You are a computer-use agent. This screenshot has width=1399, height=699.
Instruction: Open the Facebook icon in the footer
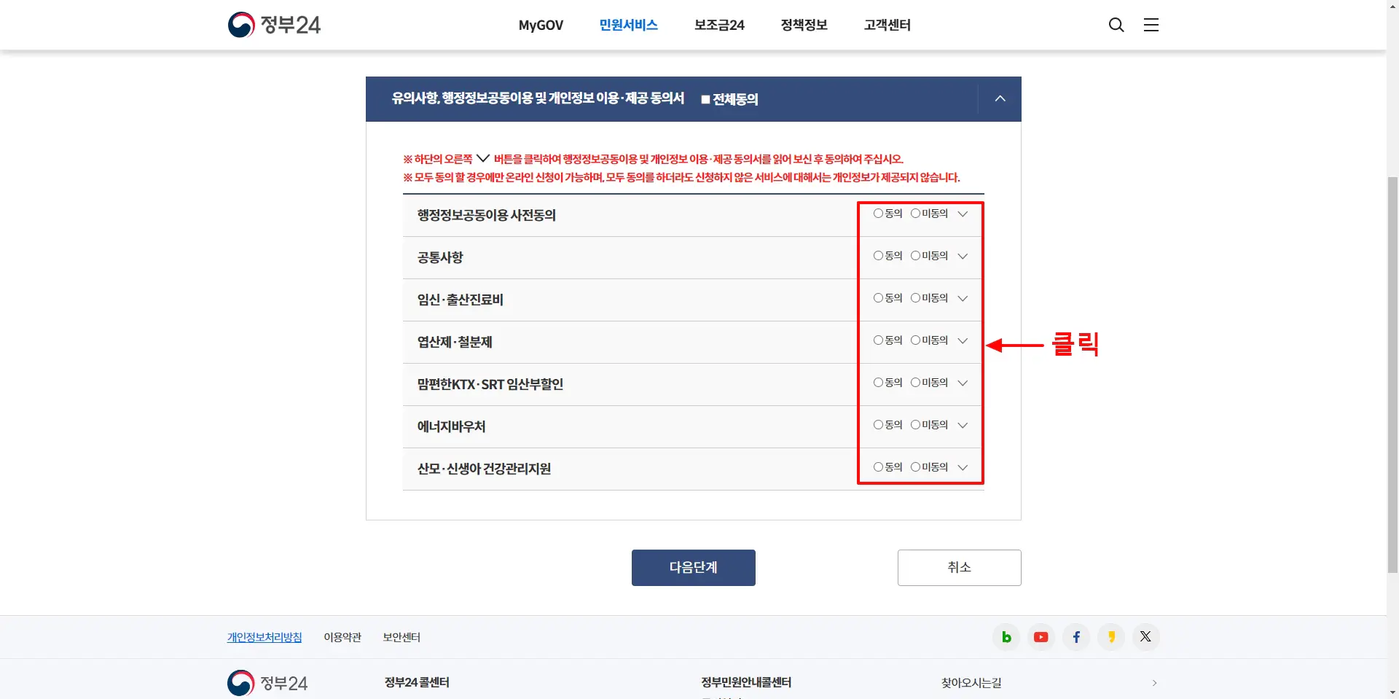tap(1076, 637)
